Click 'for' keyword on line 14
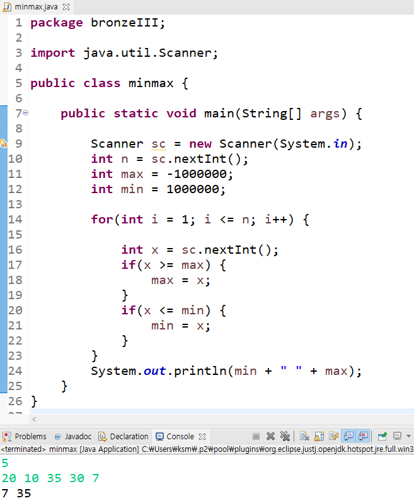Image resolution: width=414 pixels, height=503 pixels. tap(102, 220)
